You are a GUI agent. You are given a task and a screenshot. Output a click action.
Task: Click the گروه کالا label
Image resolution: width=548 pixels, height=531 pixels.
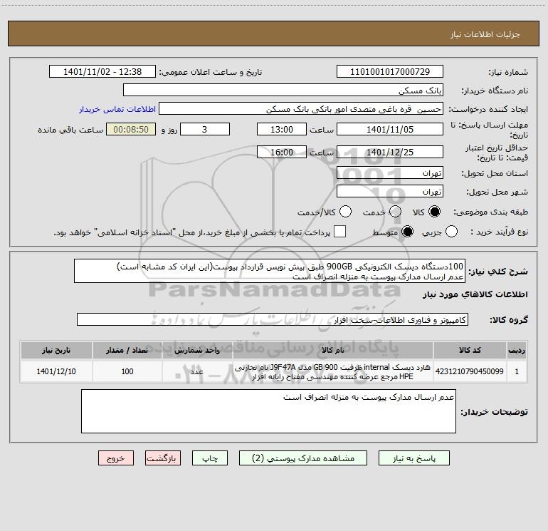pyautogui.click(x=509, y=320)
